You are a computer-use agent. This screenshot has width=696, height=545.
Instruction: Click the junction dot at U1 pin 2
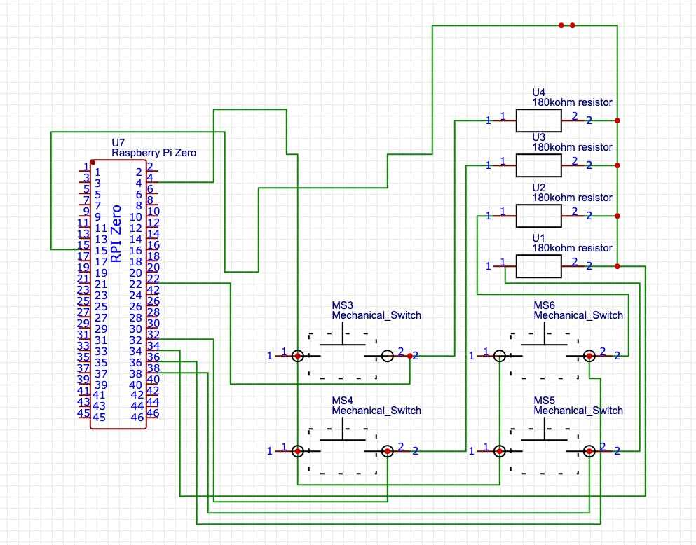pos(617,266)
